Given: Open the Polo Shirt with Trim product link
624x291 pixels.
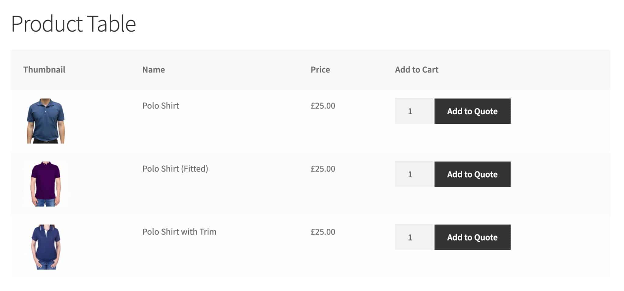Looking at the screenshot, I should [179, 231].
